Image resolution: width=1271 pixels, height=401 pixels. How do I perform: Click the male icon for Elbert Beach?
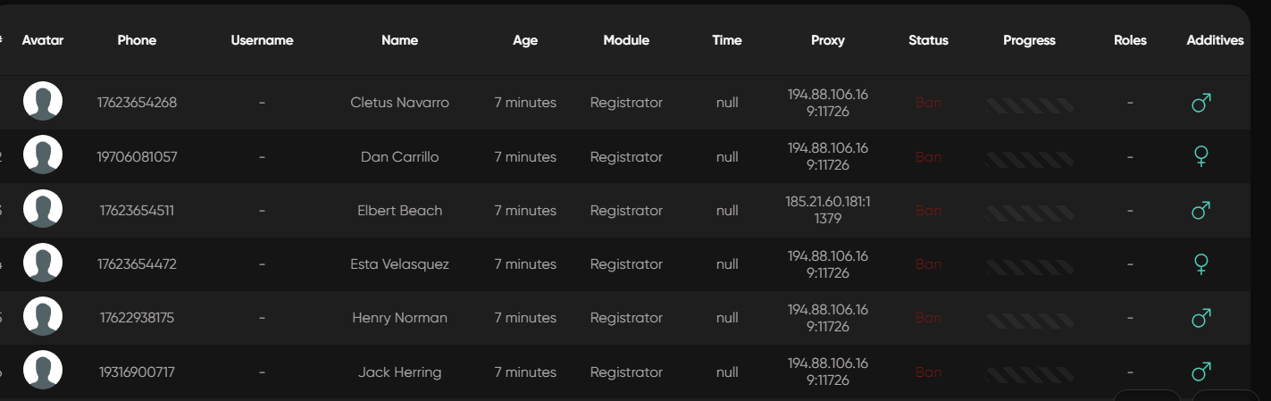(1201, 211)
